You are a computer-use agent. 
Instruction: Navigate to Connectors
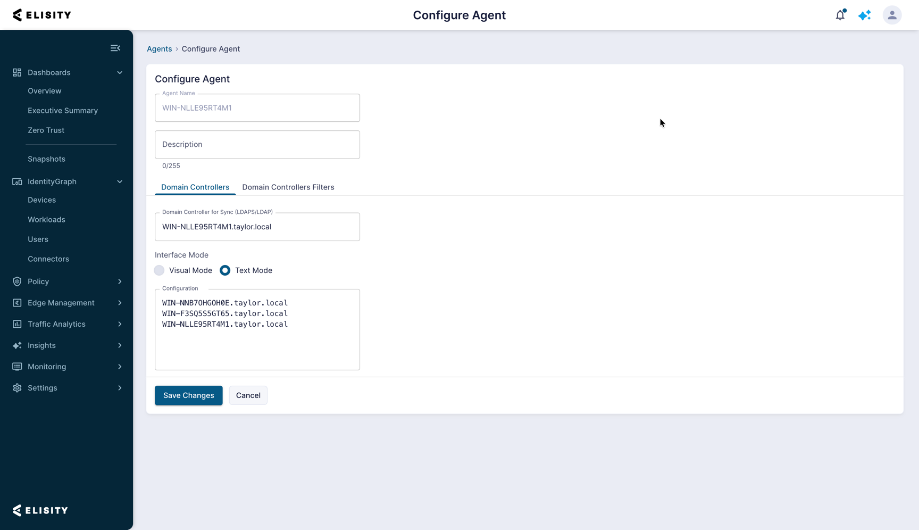[x=48, y=259]
